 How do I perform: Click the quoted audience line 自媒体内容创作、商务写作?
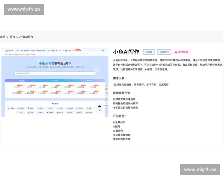tap(141, 85)
